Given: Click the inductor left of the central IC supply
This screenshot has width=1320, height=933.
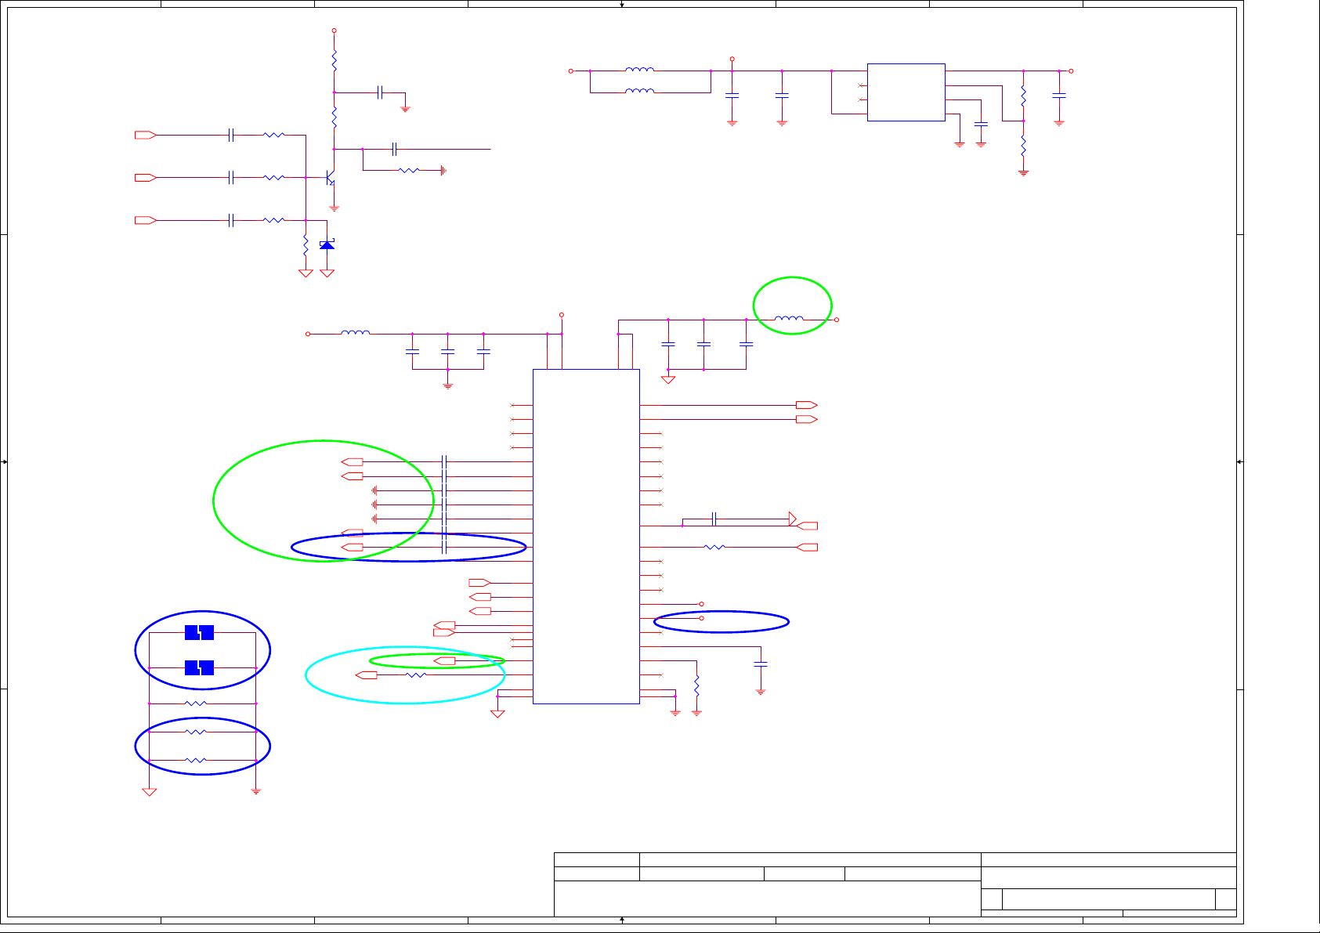Looking at the screenshot, I should click(x=356, y=333).
